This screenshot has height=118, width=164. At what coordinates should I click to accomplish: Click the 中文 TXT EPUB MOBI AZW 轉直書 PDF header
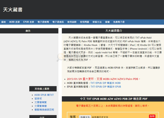113,99
